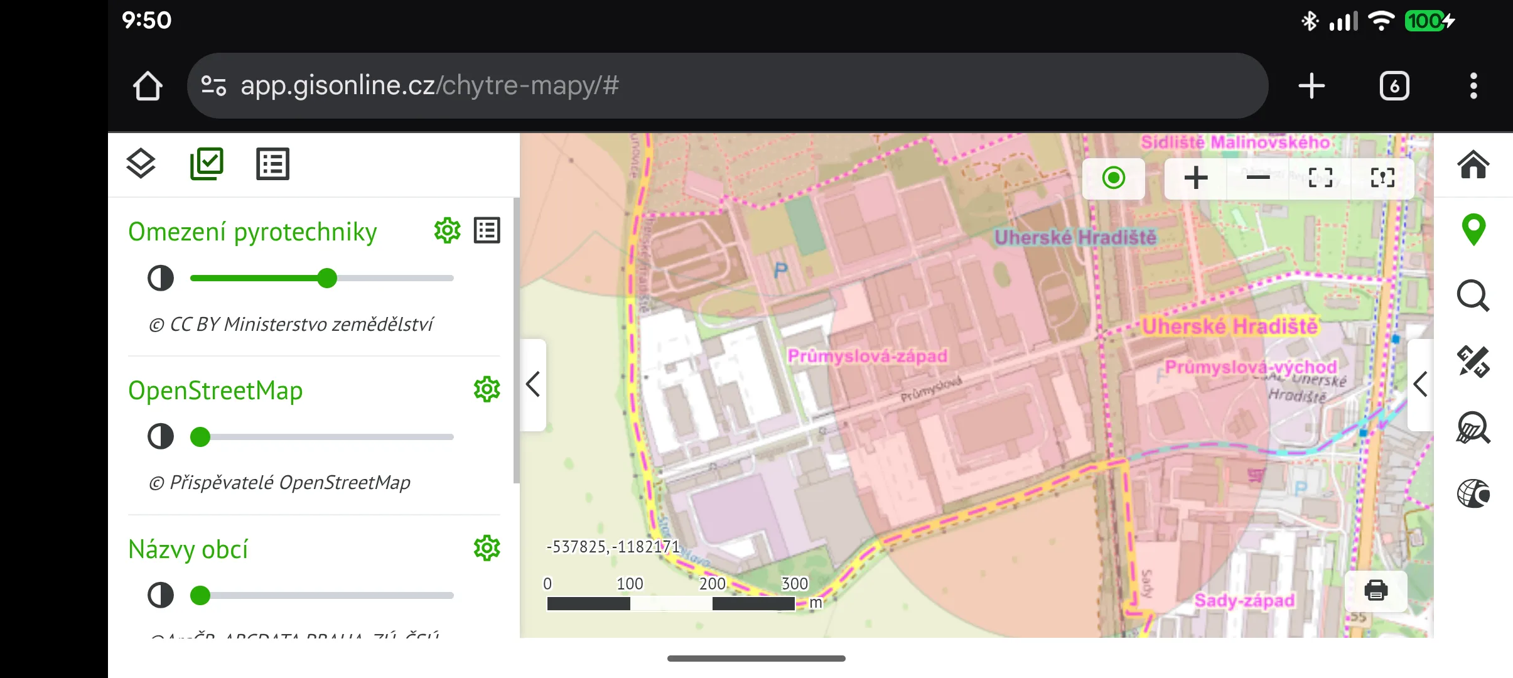Print the map view

tap(1376, 591)
